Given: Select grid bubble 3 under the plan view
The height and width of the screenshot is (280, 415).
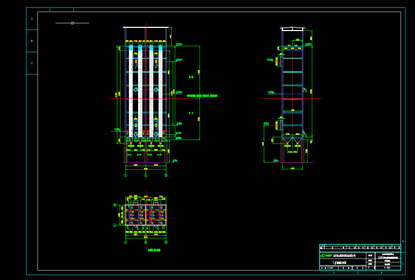Looking at the screenshot, I should coord(166,242).
